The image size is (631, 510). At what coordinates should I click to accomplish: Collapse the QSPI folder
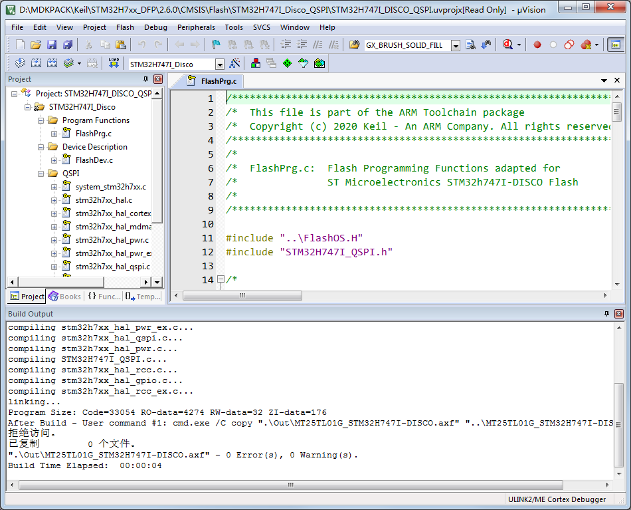[x=41, y=174]
